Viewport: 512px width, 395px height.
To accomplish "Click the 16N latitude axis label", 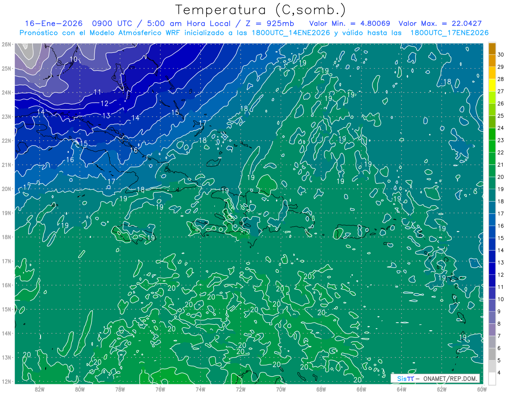I will point(6,285).
